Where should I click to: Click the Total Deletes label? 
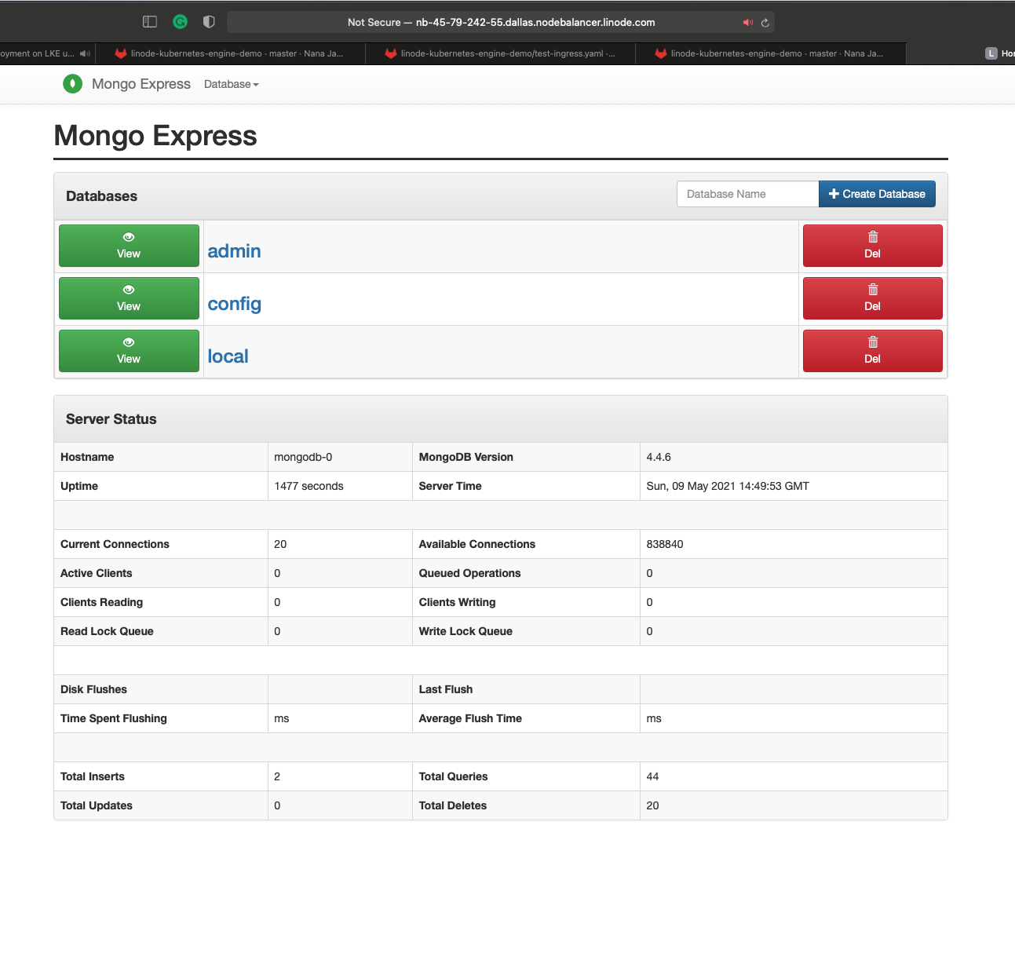click(x=453, y=805)
